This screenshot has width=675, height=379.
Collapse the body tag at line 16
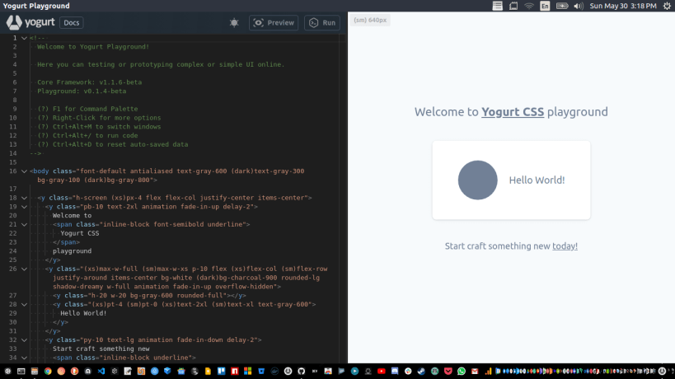(x=24, y=171)
